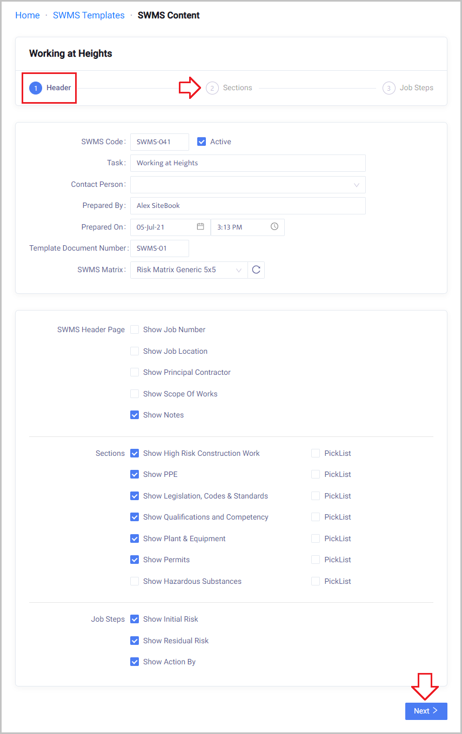Click the calendar icon in Prepared On
The width and height of the screenshot is (462, 734).
[x=200, y=227]
